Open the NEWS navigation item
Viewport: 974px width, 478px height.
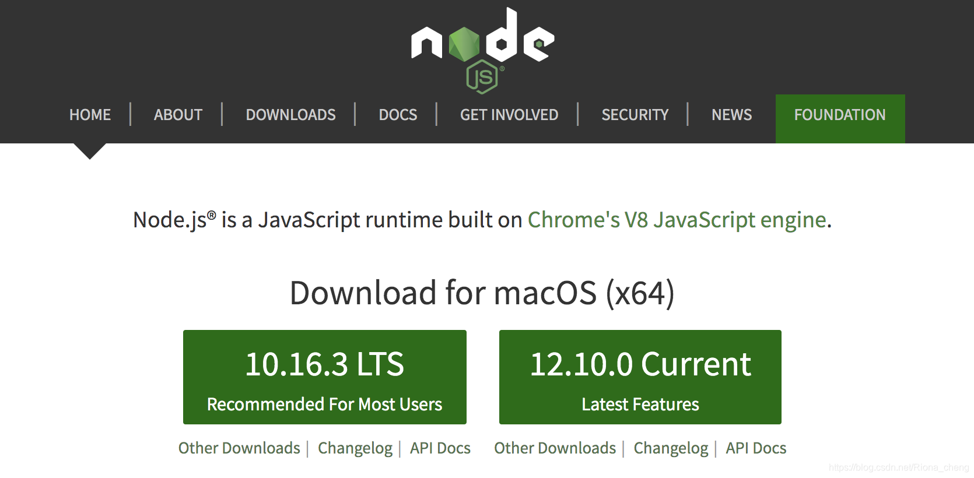click(731, 115)
